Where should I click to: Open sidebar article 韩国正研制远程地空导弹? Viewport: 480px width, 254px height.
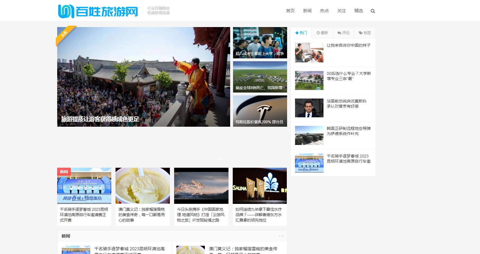point(349,131)
